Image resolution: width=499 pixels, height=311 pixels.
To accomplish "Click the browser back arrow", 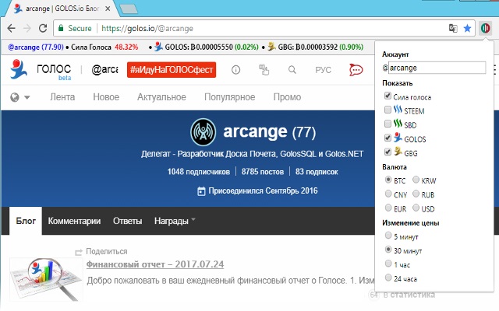I will 11,28.
